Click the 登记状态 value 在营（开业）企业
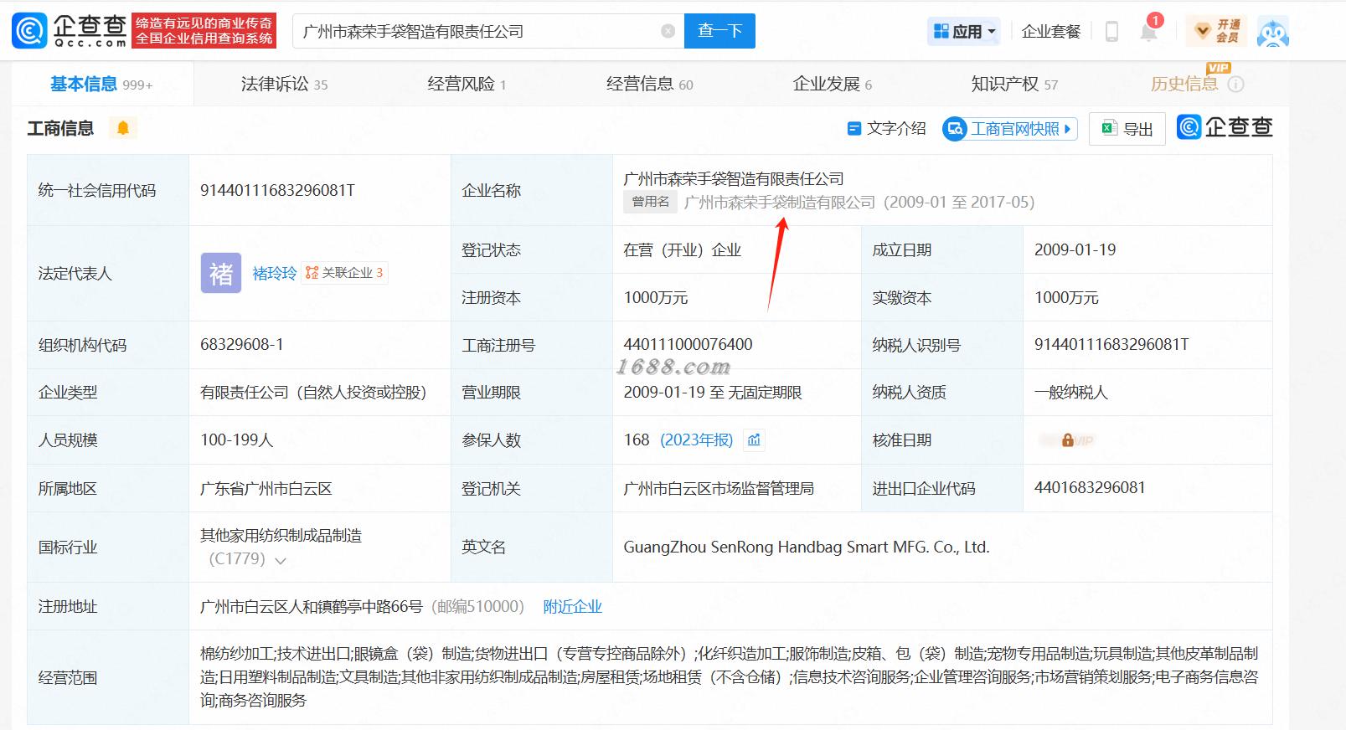1346x730 pixels. point(683,249)
